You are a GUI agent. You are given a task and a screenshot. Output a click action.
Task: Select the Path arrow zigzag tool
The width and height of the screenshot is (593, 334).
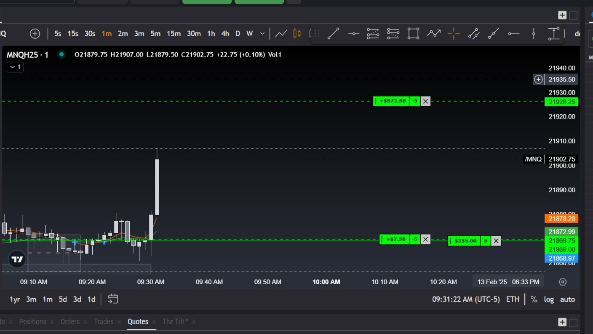click(433, 34)
